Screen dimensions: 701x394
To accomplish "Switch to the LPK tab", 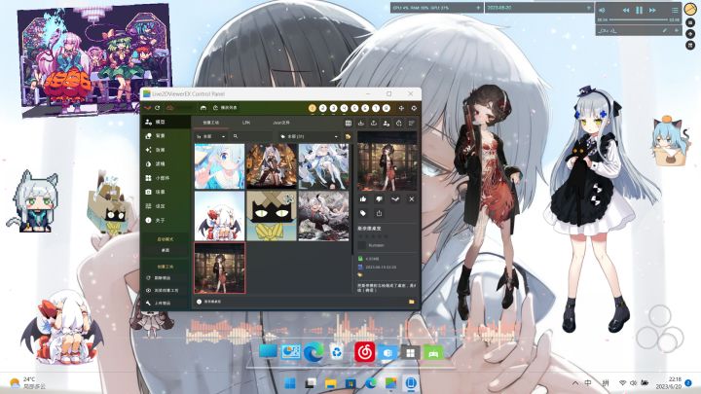I will coord(246,123).
